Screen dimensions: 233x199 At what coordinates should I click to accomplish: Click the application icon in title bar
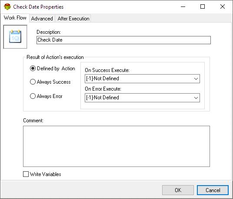(x=7, y=7)
